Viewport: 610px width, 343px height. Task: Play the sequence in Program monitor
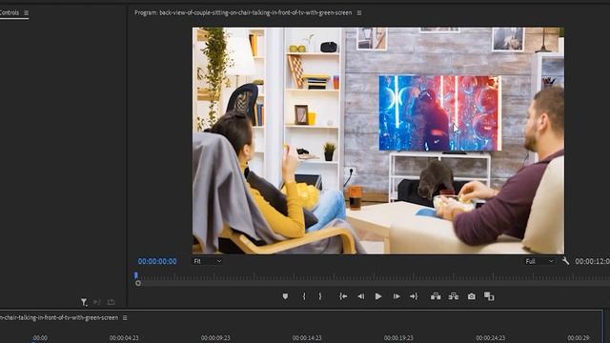[x=378, y=296]
